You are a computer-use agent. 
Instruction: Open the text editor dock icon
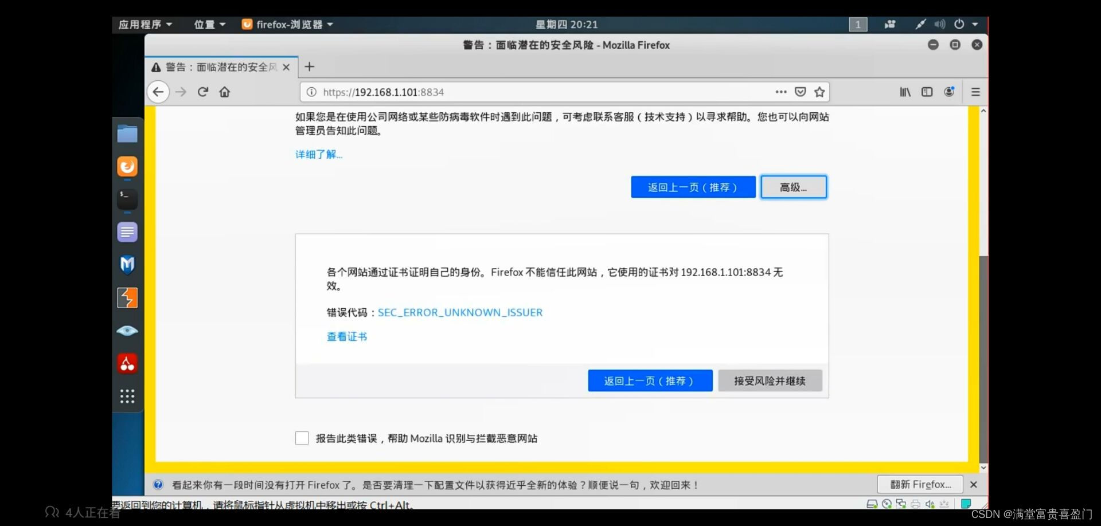pyautogui.click(x=127, y=232)
